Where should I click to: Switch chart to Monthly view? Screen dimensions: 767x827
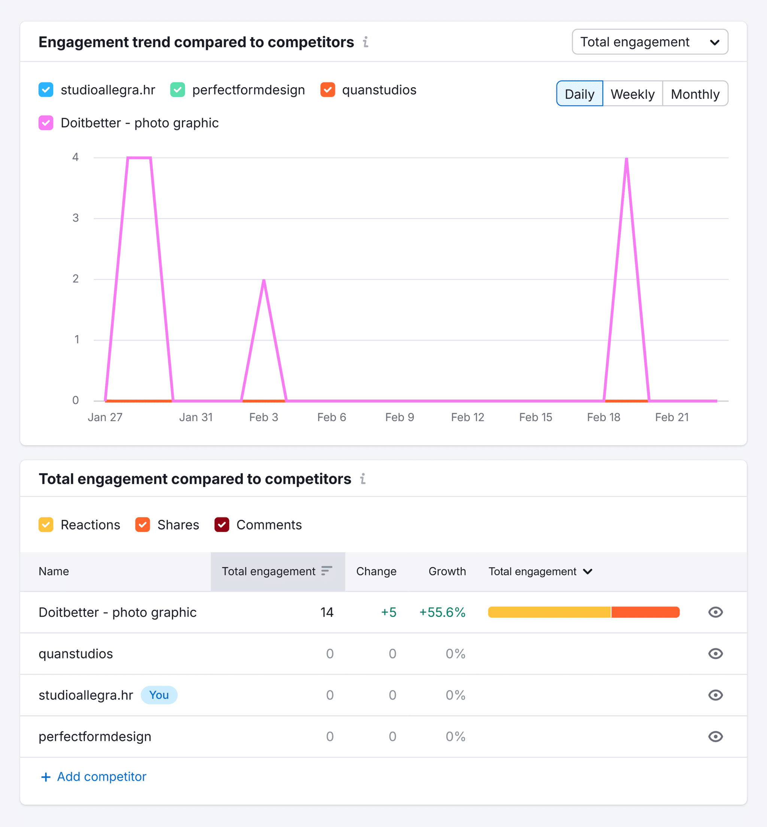[695, 94]
